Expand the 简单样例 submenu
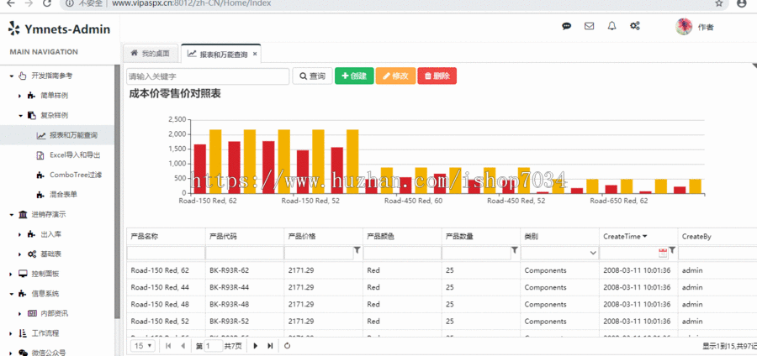 click(x=20, y=96)
